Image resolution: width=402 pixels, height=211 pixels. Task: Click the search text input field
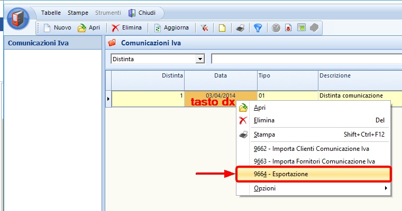tap(306, 59)
